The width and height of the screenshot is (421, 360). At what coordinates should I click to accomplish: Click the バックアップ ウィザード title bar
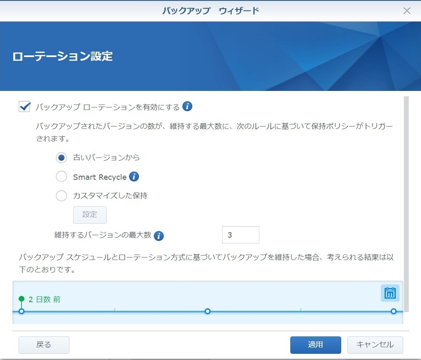click(x=210, y=11)
